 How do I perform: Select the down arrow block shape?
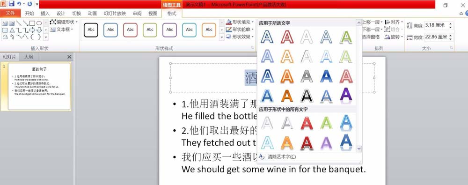pyautogui.click(x=39, y=30)
